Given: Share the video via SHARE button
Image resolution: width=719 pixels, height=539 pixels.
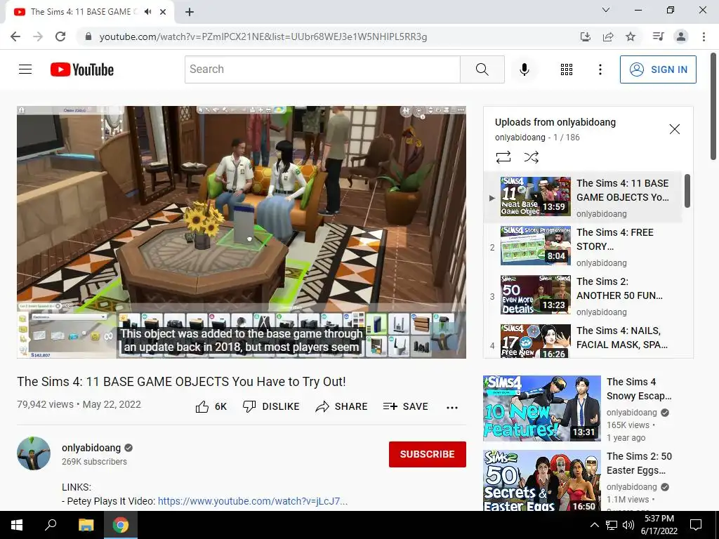Looking at the screenshot, I should point(341,406).
